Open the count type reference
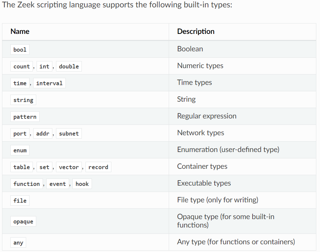The image size is (320, 252). click(21, 66)
